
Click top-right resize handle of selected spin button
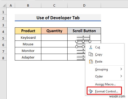(x=90, y=42)
